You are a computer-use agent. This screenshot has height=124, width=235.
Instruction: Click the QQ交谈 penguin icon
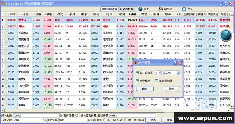click(161, 9)
